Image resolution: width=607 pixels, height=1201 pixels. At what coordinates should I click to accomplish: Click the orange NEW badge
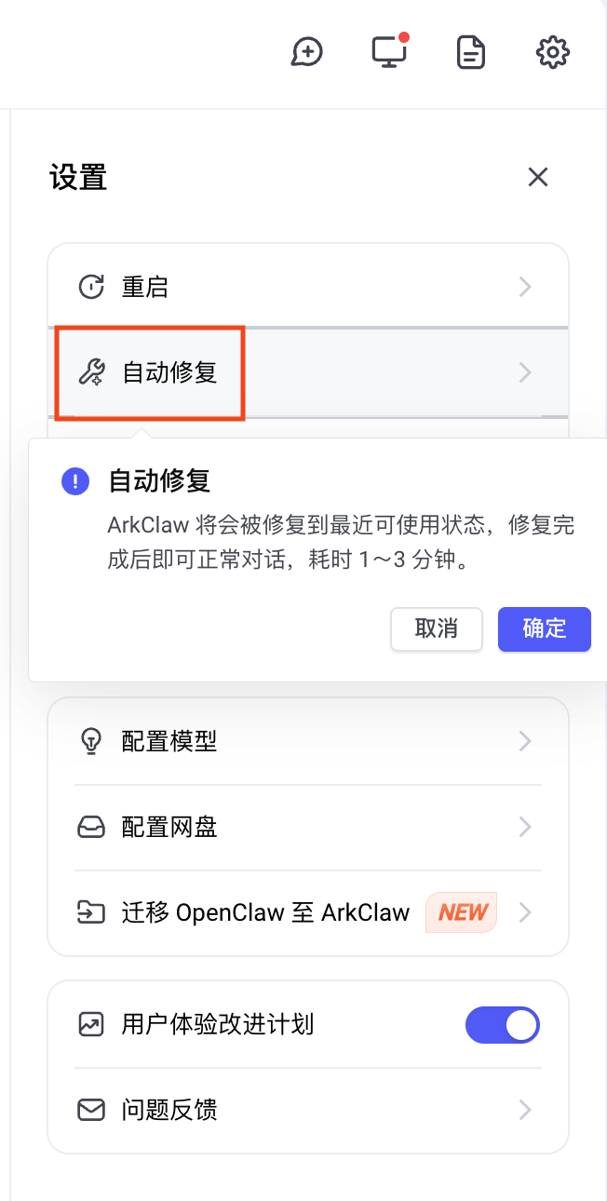(x=462, y=912)
